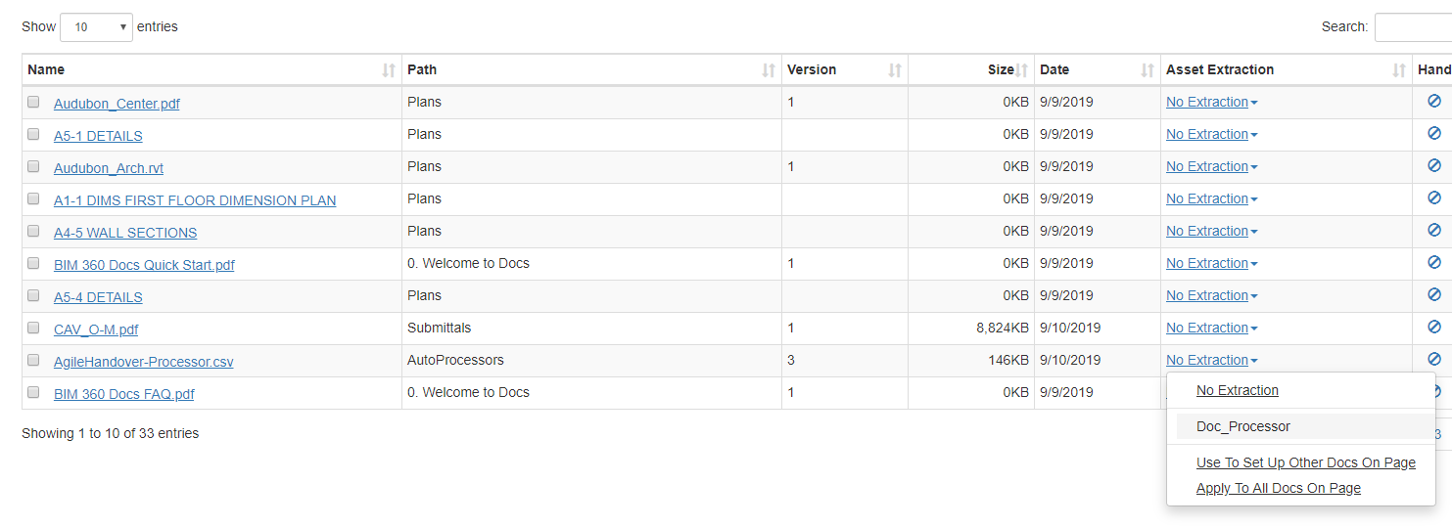Check the box for Audubon_Center.pdf

[33, 102]
